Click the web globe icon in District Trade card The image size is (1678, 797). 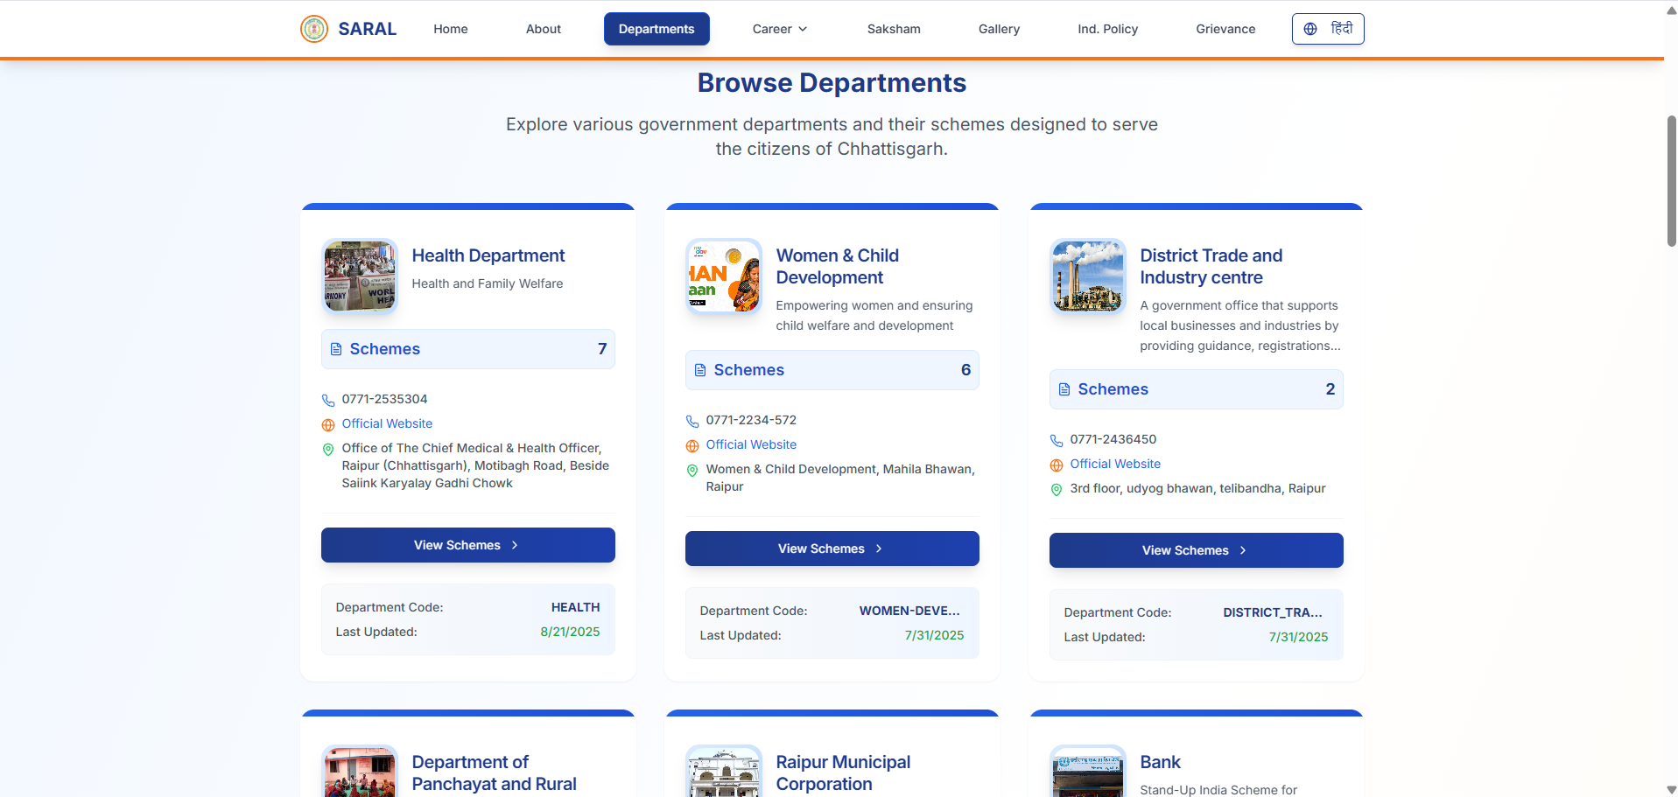[x=1057, y=465]
